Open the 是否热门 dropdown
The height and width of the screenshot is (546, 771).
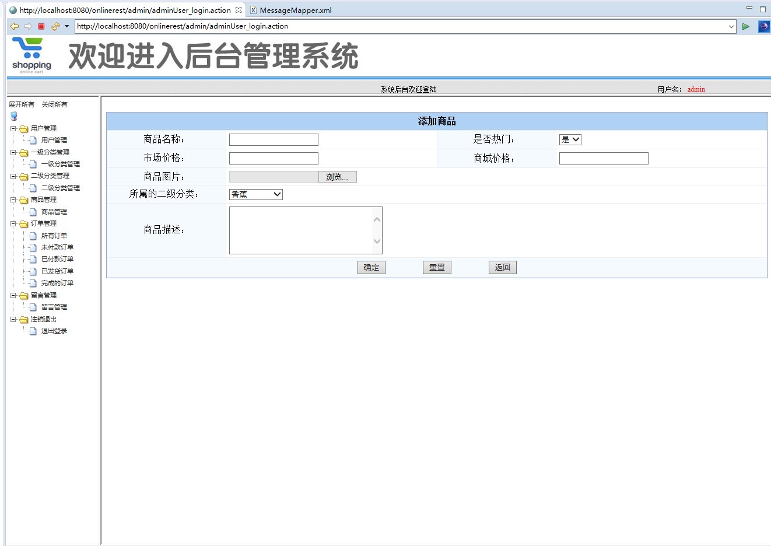coord(570,139)
